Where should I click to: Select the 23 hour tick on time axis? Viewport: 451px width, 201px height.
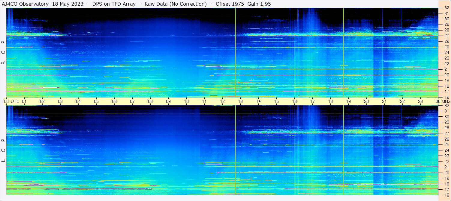420,101
